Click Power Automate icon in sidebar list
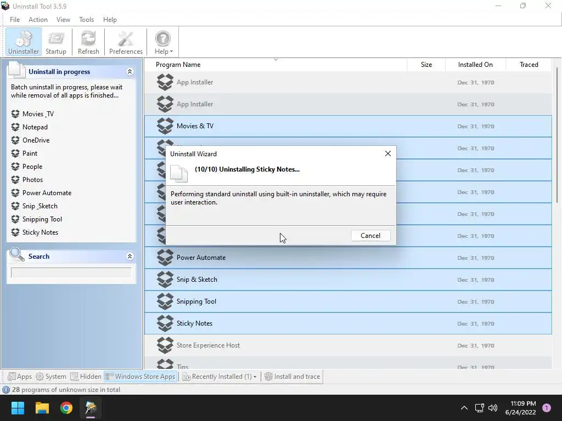 [x=15, y=193]
